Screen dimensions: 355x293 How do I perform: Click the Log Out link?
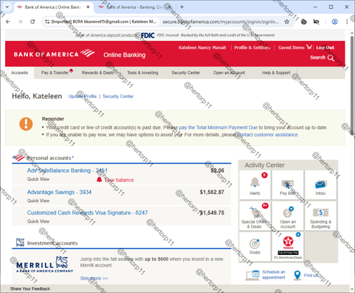325,48
